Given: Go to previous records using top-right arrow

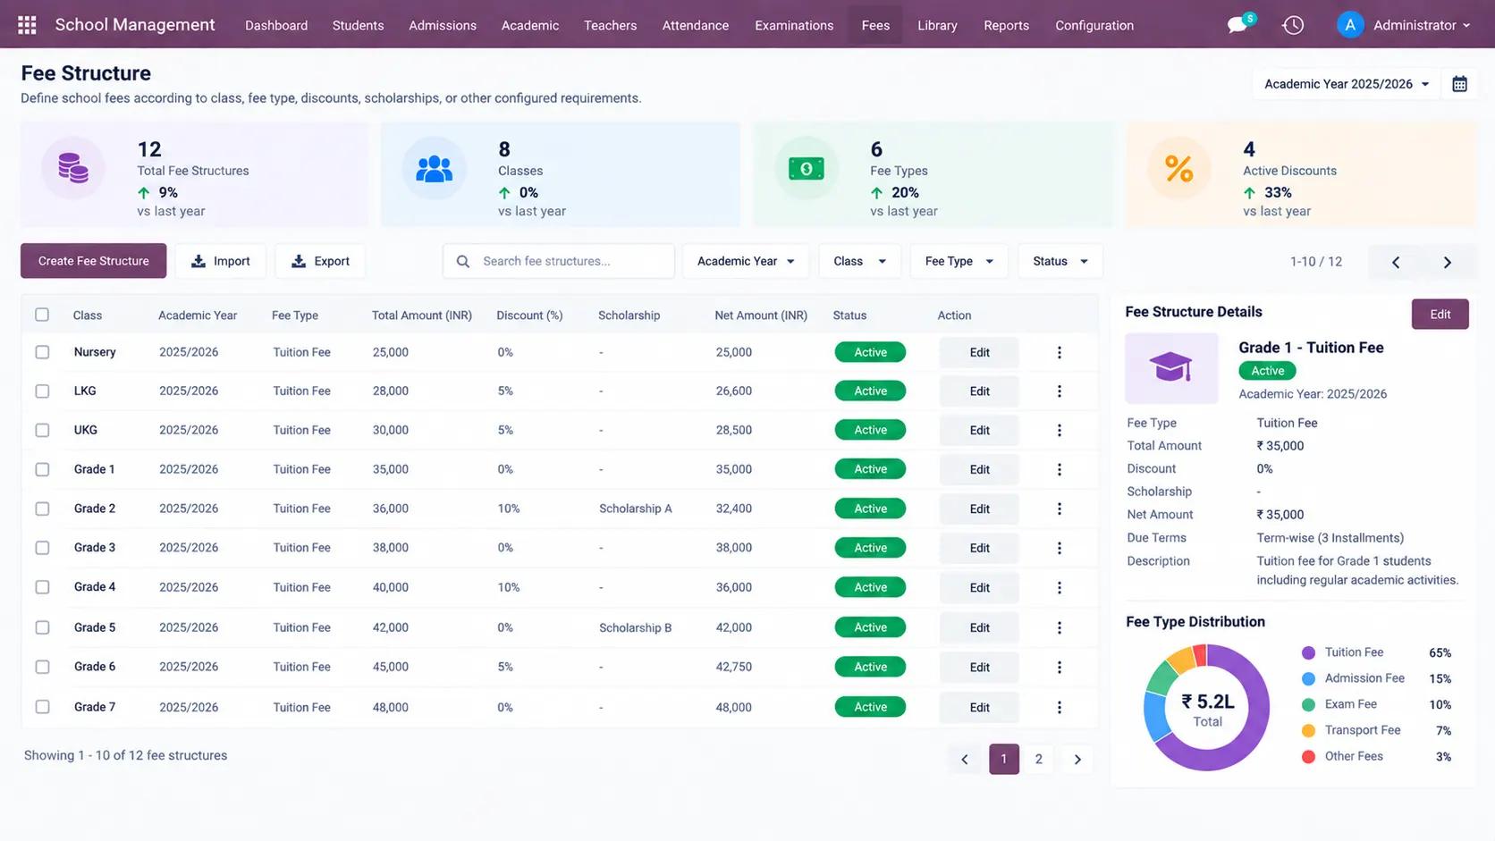Looking at the screenshot, I should [1396, 262].
